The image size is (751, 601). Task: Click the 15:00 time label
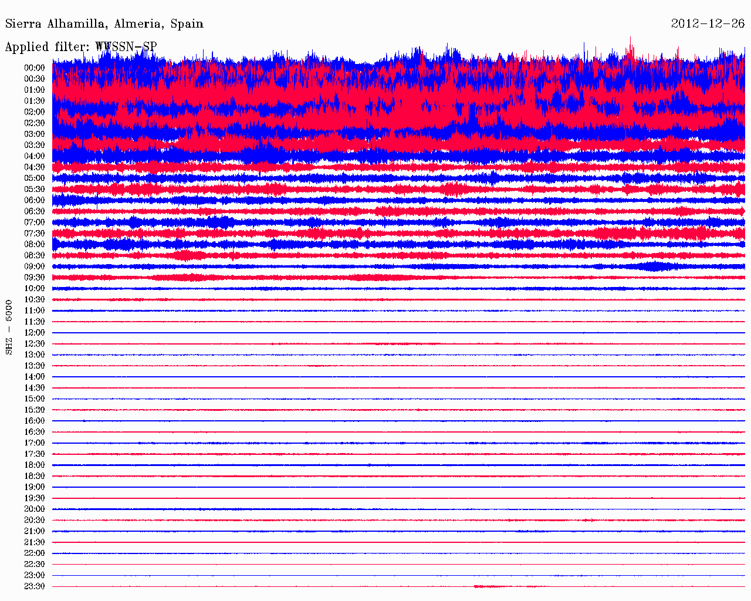35,399
